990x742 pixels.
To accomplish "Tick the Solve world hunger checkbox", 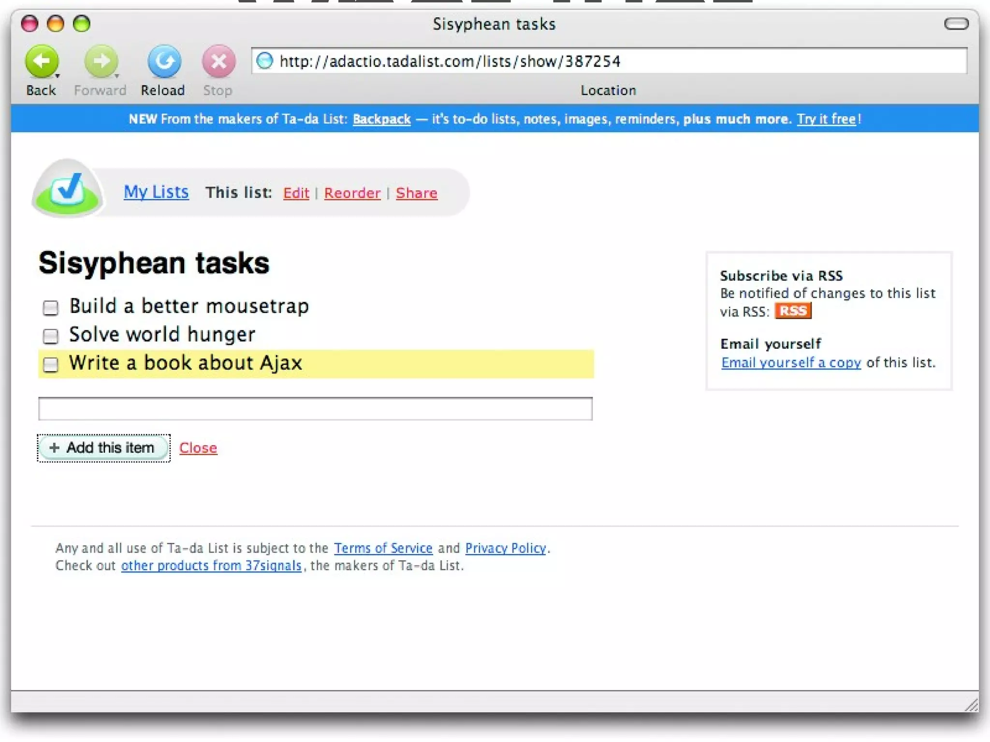I will click(x=50, y=336).
